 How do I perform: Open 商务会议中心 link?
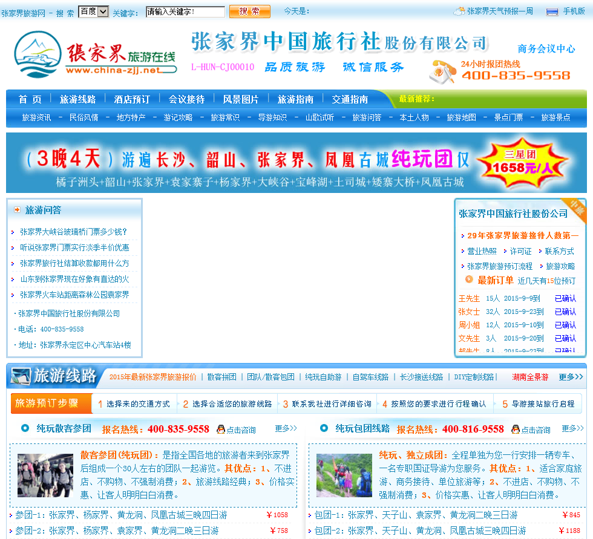click(546, 49)
